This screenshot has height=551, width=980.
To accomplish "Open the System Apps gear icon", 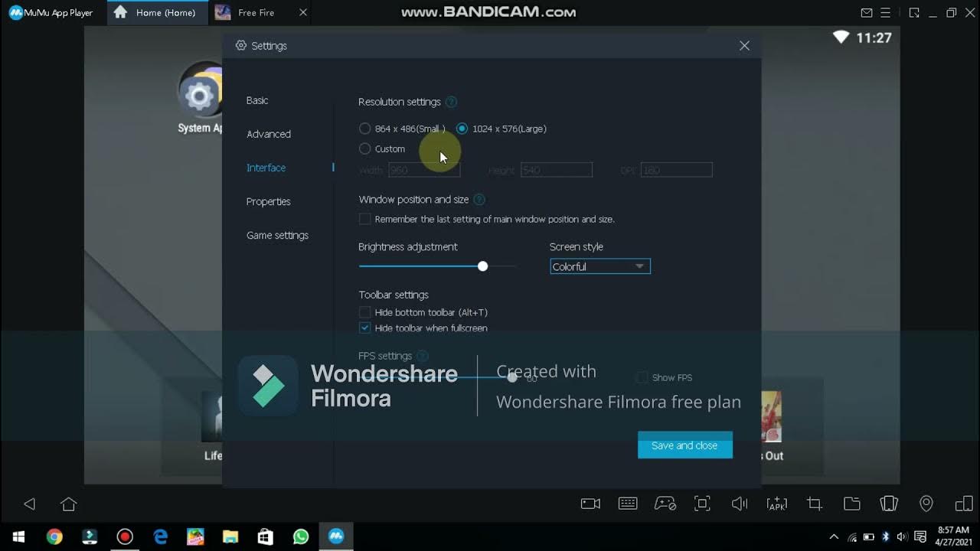I will click(x=200, y=96).
